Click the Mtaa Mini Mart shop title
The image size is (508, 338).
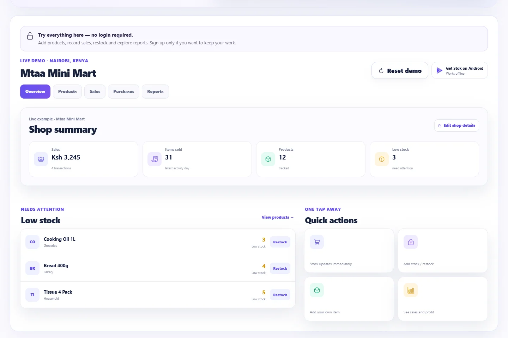(x=58, y=73)
